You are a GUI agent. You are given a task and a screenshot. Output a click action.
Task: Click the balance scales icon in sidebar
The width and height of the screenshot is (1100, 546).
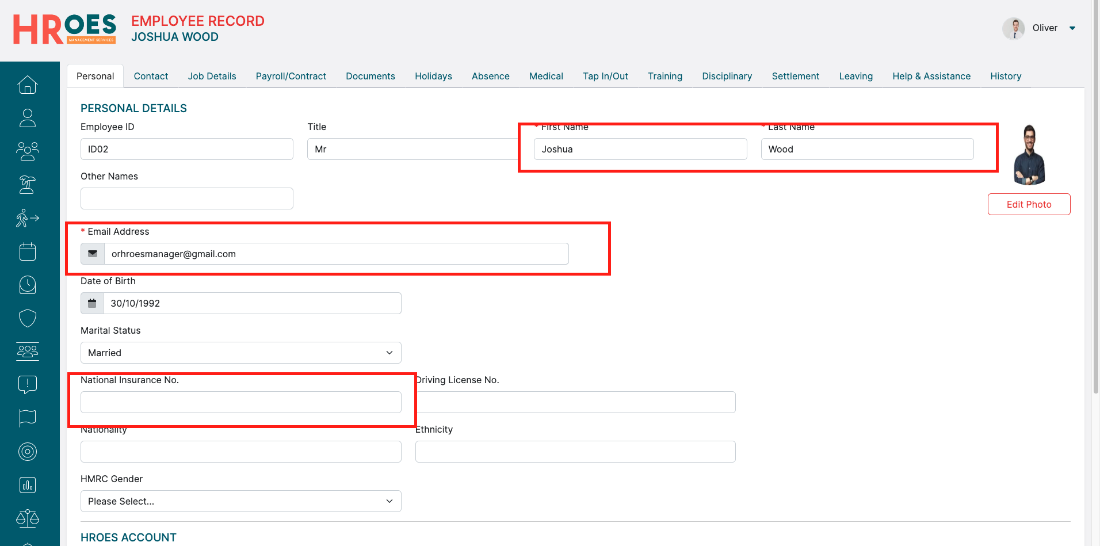[28, 518]
